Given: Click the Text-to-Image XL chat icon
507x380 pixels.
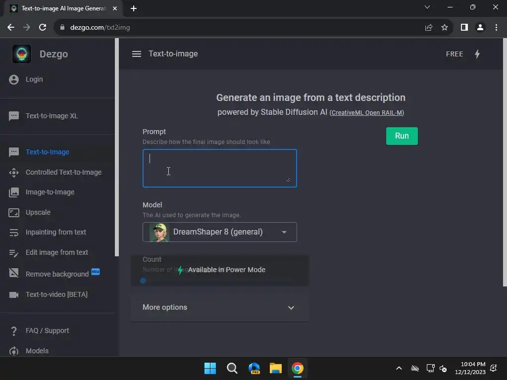Looking at the screenshot, I should 14,116.
